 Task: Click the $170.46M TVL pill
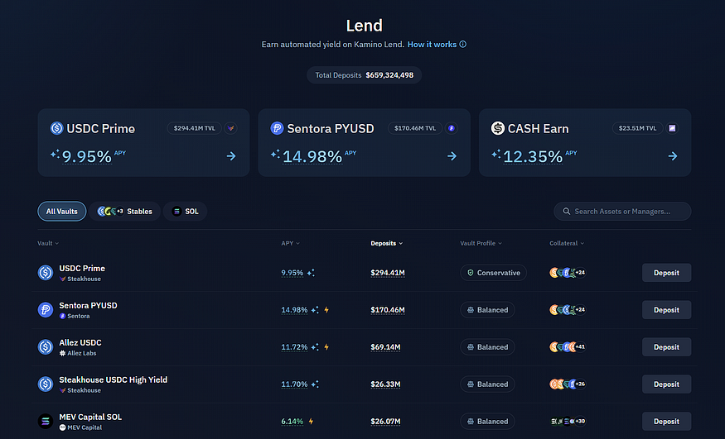coord(415,128)
